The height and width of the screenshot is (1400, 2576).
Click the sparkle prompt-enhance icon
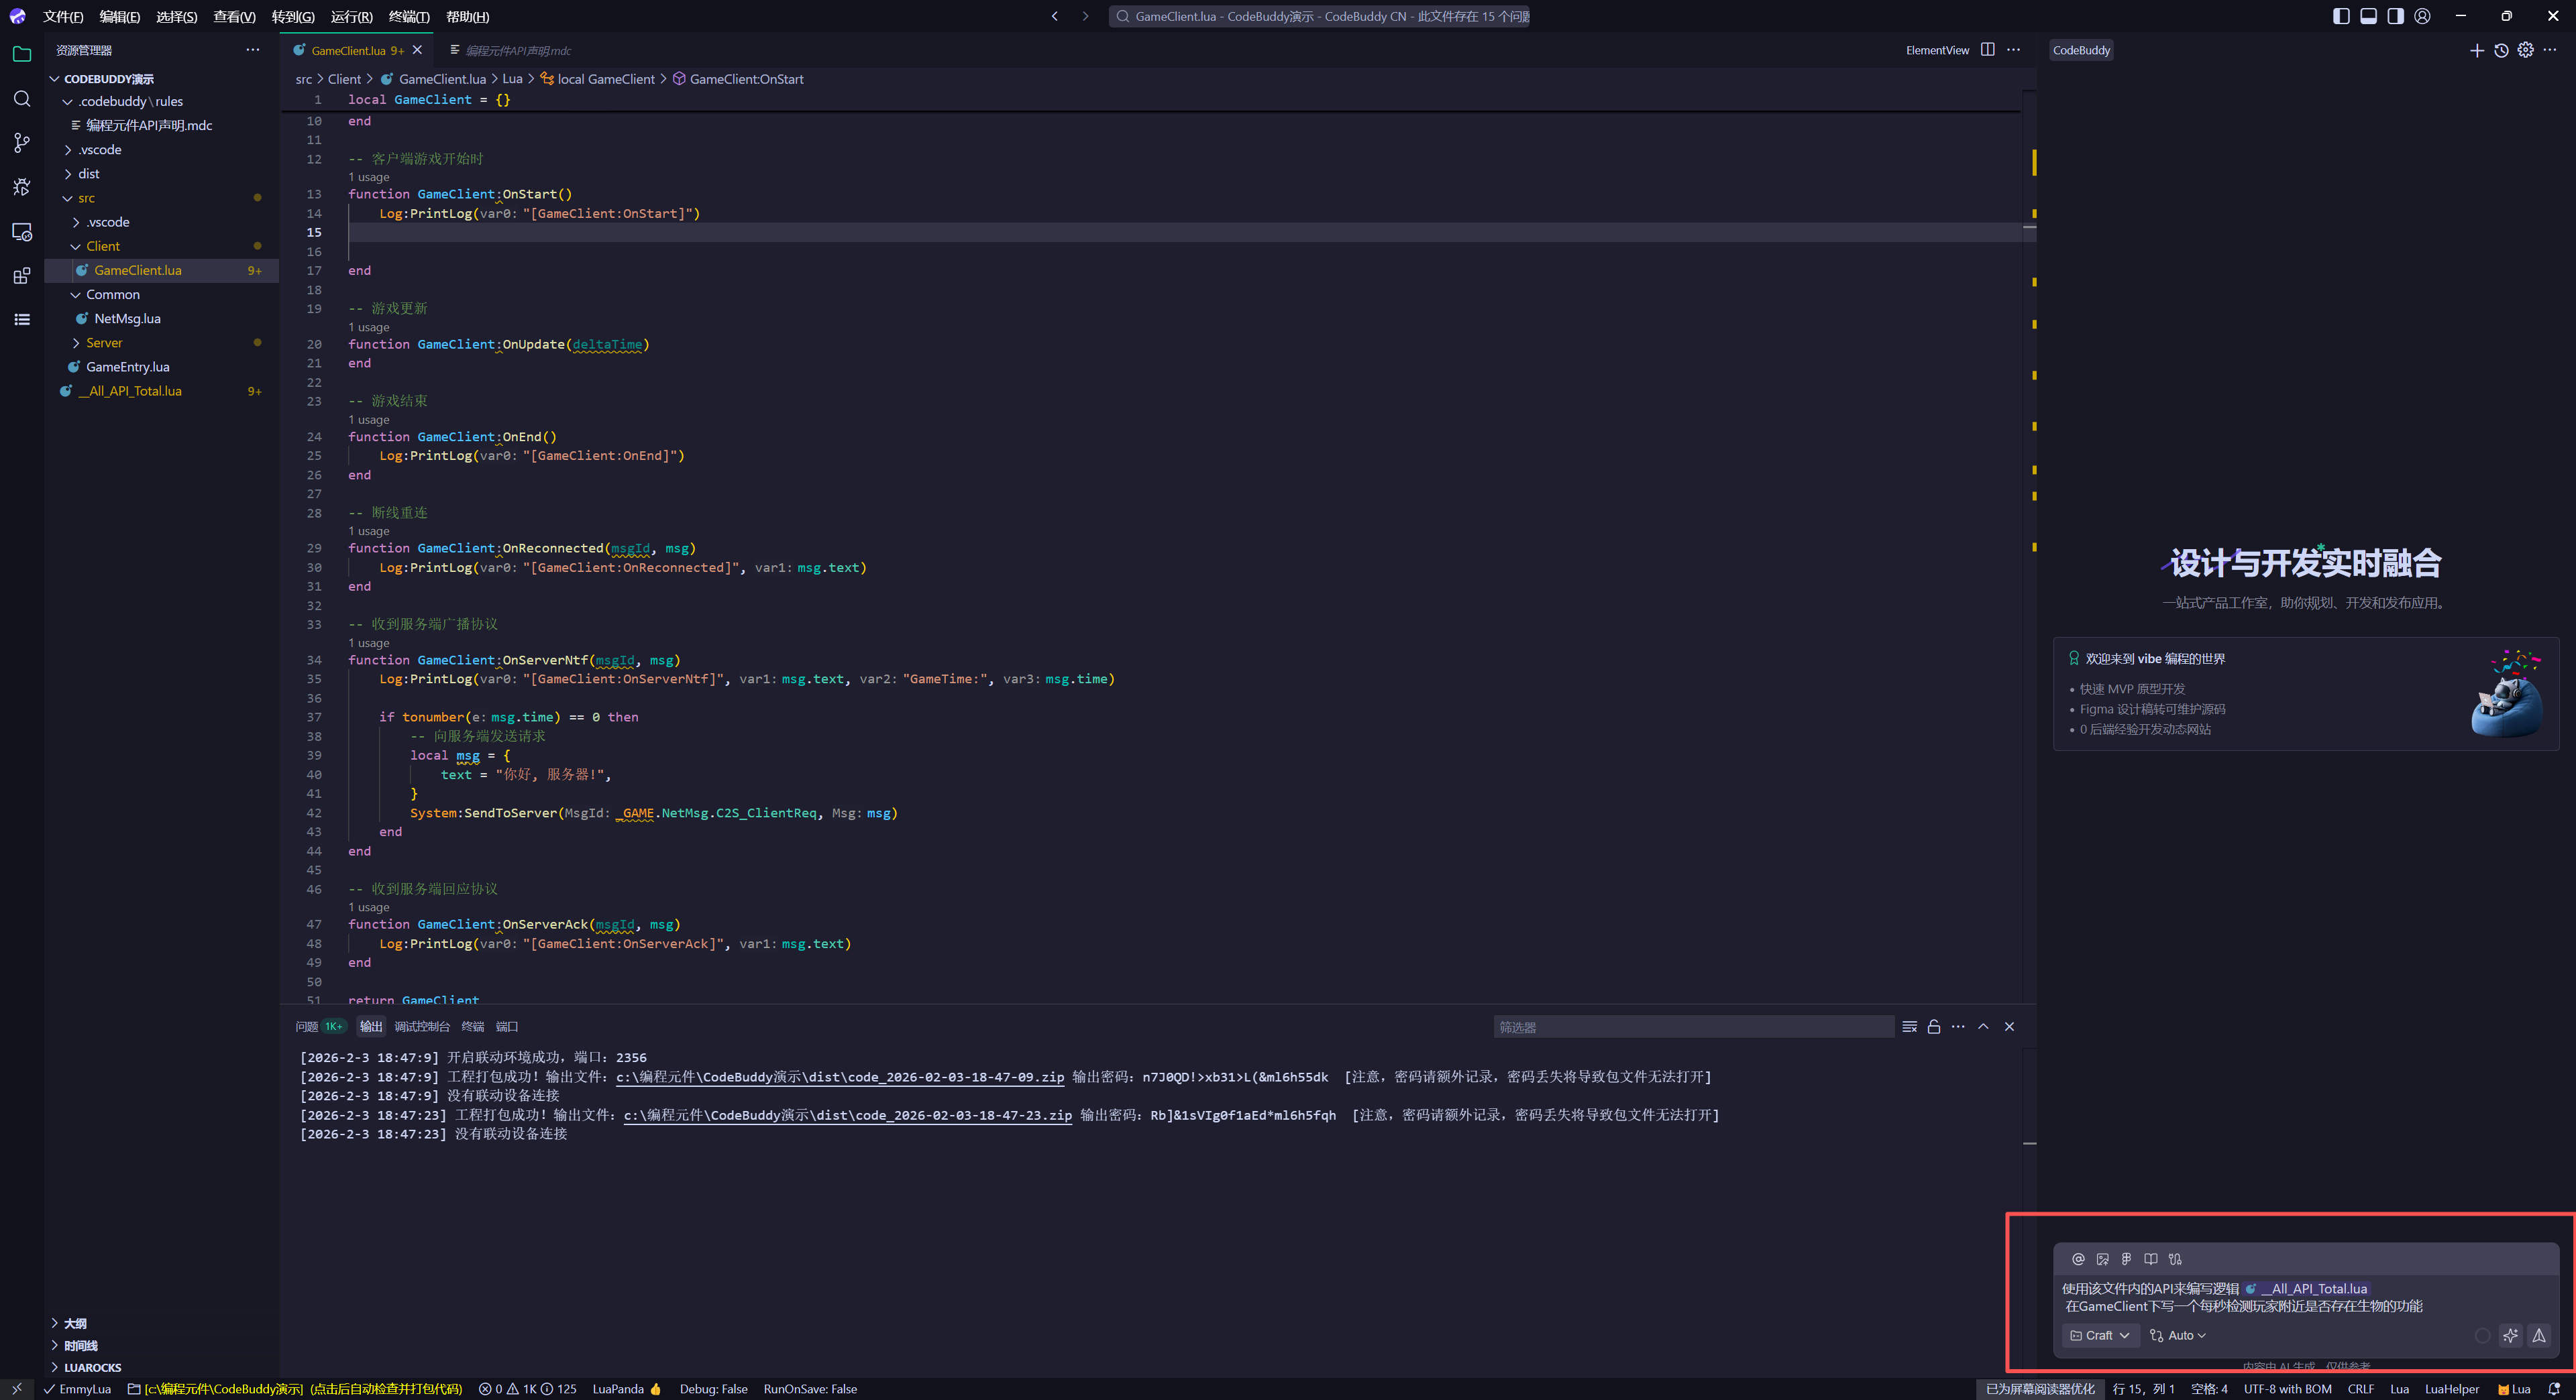[x=2510, y=1335]
